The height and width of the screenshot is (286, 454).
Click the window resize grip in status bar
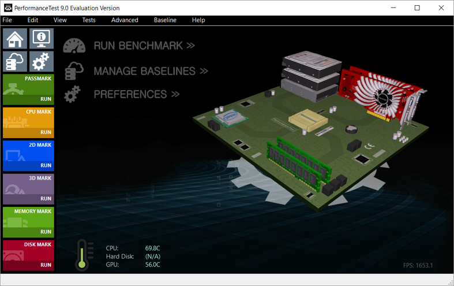[x=450, y=283]
